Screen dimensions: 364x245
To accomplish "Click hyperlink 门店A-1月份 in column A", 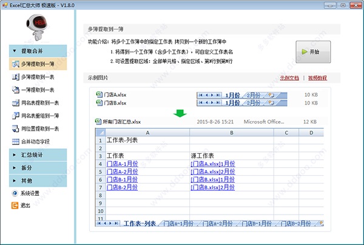I will pyautogui.click(x=122, y=164).
